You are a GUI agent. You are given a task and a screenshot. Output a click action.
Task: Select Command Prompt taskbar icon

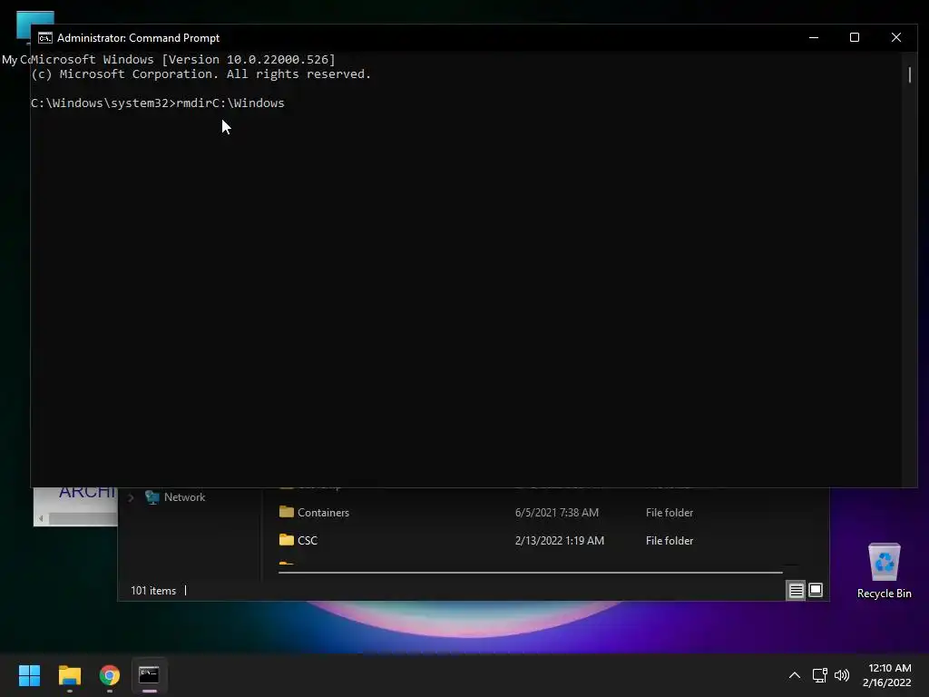pyautogui.click(x=149, y=675)
